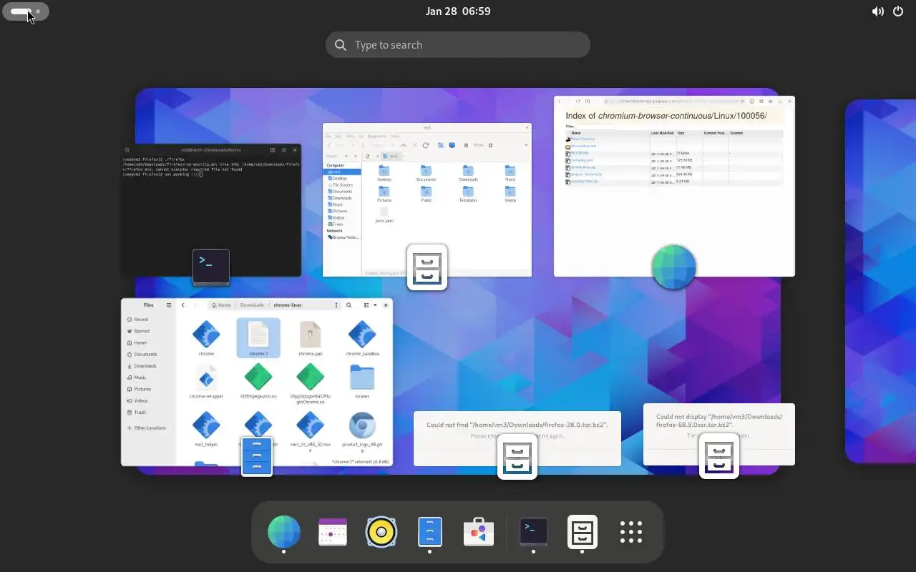
Task: Select the 'Could not display' error dialog
Action: pyautogui.click(x=719, y=435)
